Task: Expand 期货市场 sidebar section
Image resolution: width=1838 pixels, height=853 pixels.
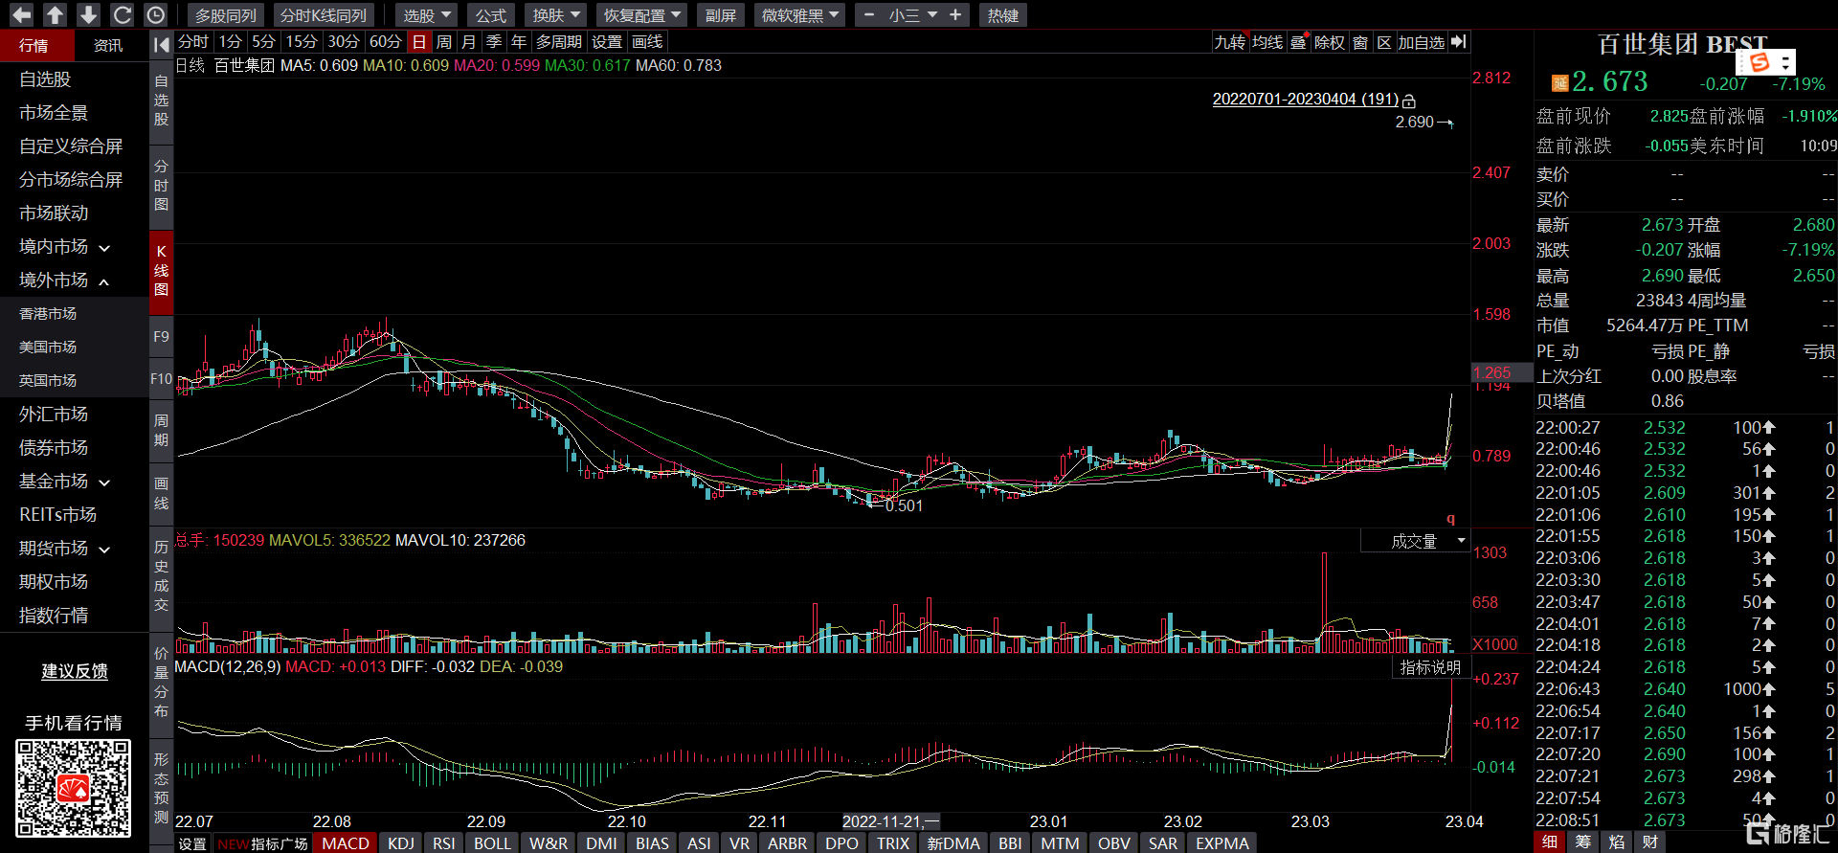Action: pyautogui.click(x=64, y=549)
